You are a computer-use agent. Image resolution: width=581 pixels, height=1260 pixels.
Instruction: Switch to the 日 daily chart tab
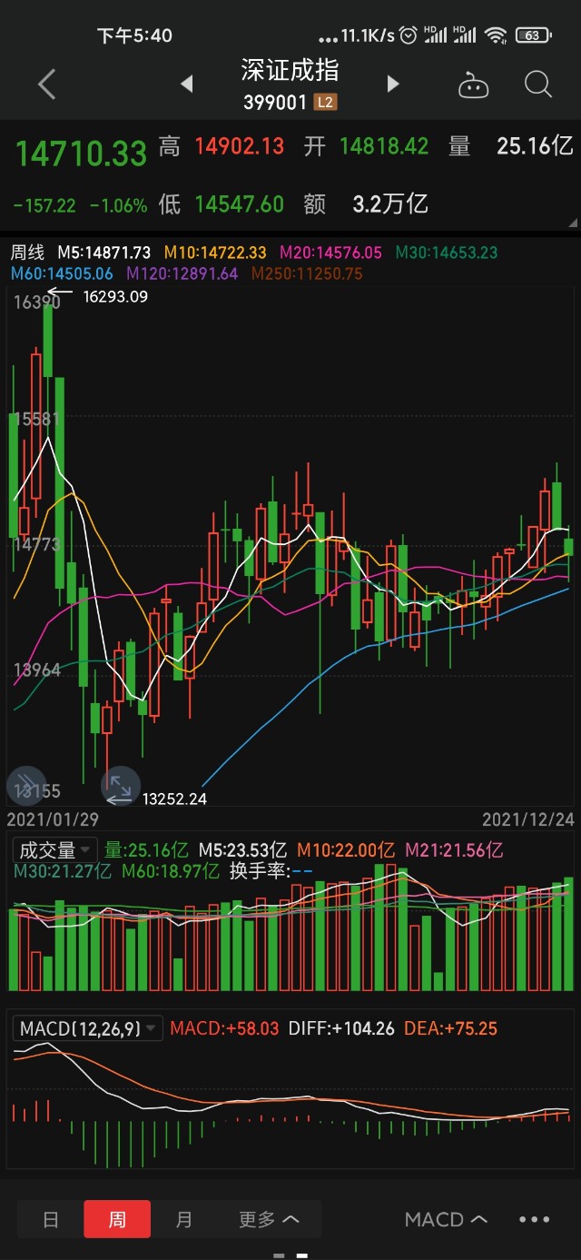[51, 1219]
